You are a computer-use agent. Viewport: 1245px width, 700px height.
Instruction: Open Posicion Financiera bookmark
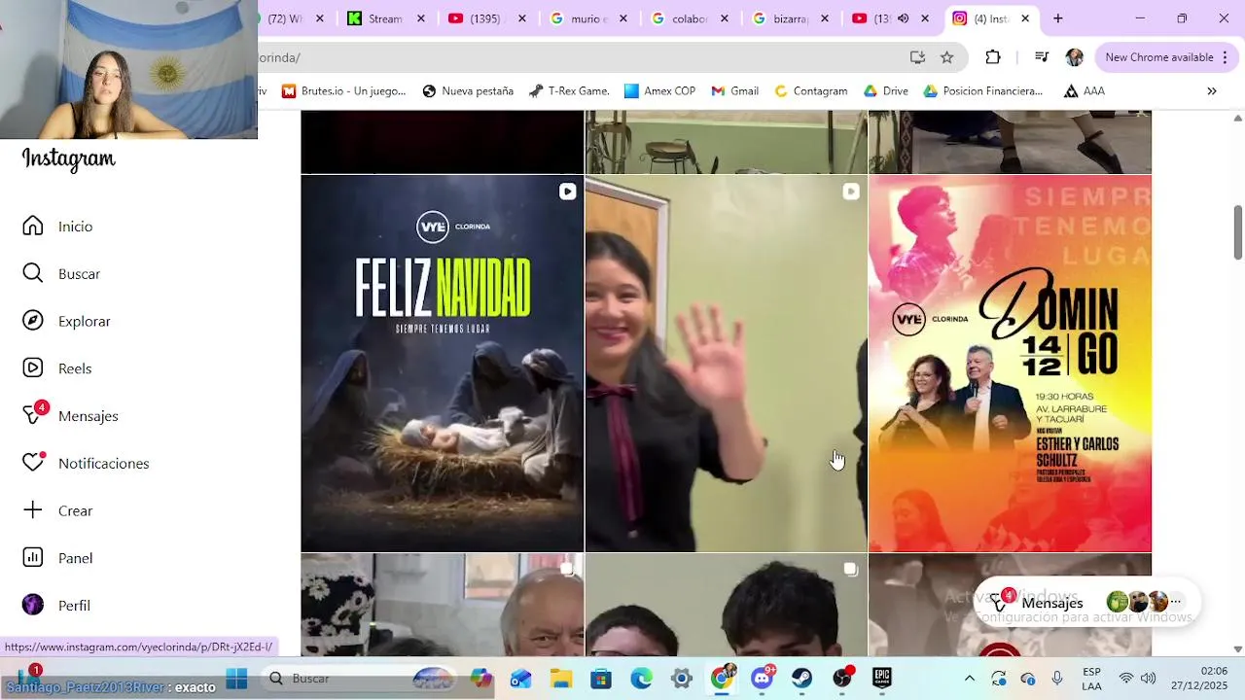tap(982, 91)
